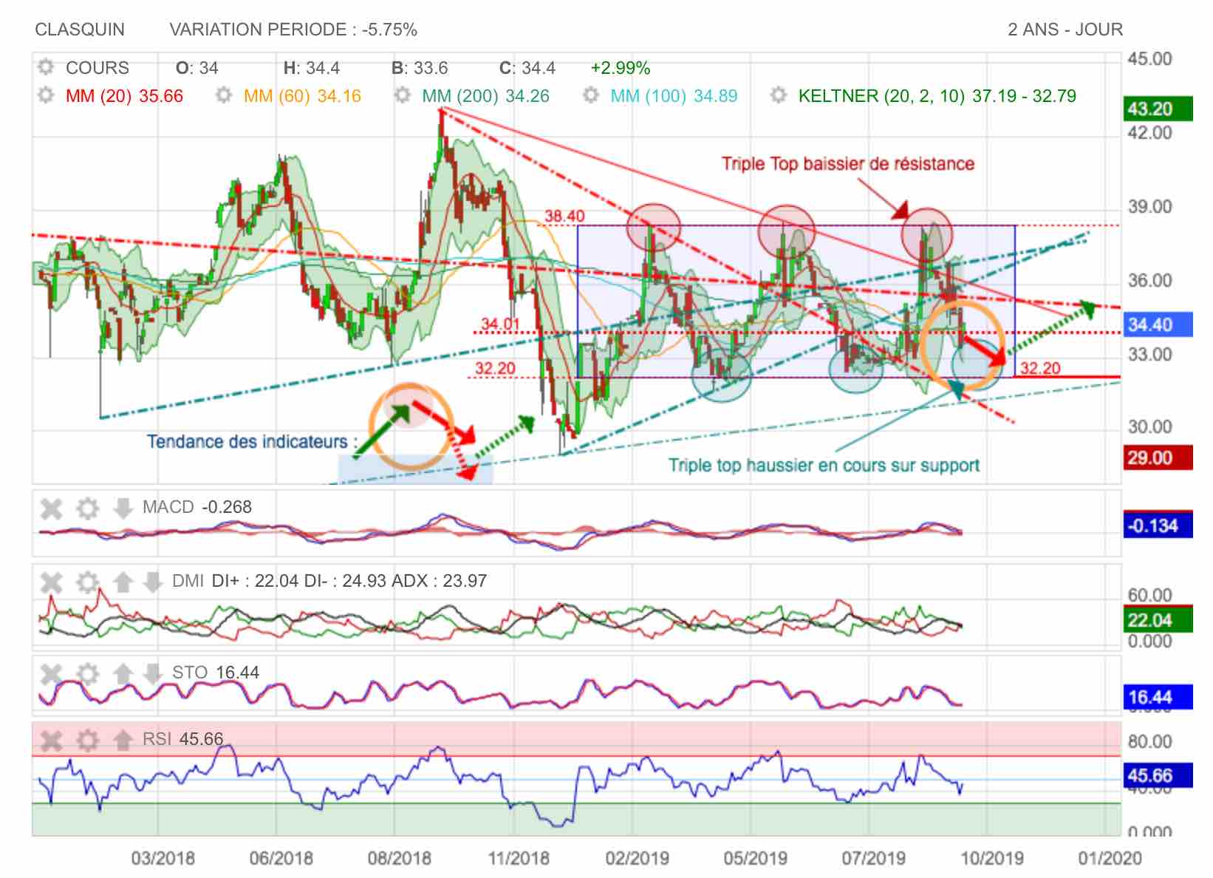The image size is (1213, 878).
Task: Click the RSI 45.66 blue value tag
Action: [1158, 775]
